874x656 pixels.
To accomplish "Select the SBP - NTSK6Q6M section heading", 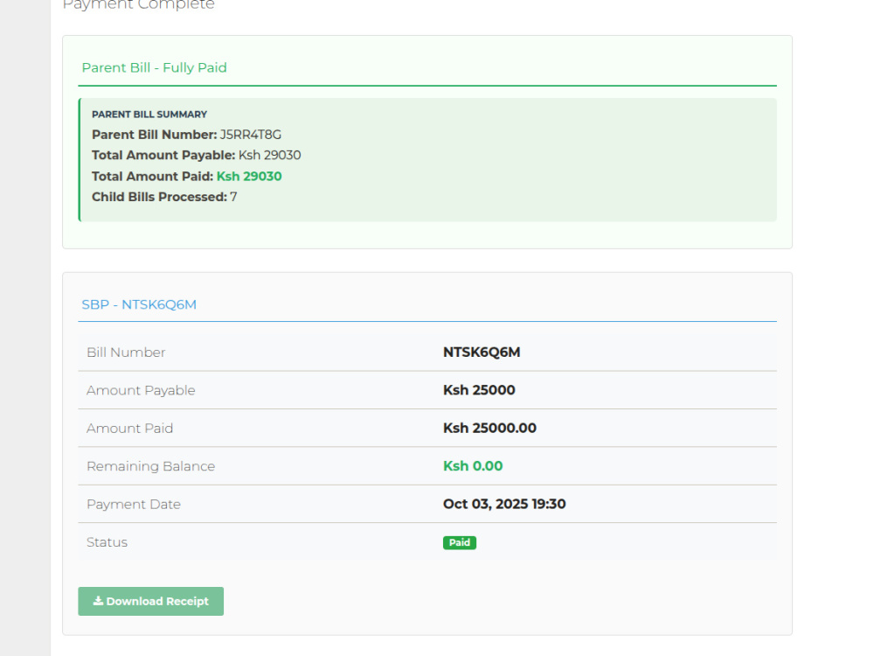I will click(x=139, y=304).
